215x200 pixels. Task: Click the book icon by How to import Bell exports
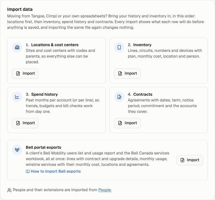(x=28, y=172)
